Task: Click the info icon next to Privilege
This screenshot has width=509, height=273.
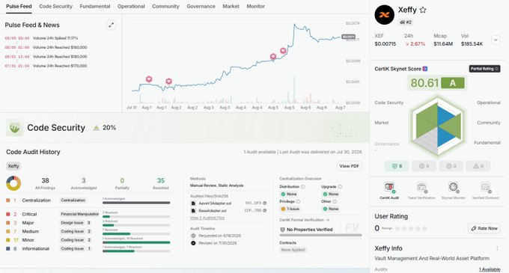Action: [298, 201]
